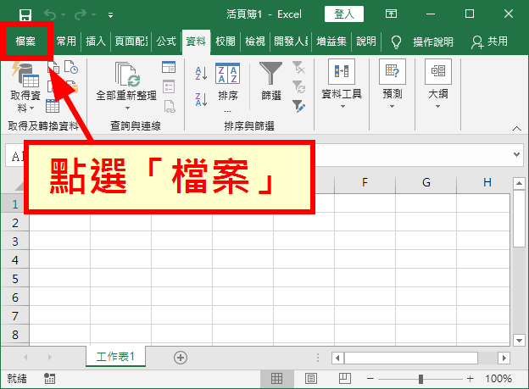Open the 預測 Forecast dropdown

click(392, 85)
